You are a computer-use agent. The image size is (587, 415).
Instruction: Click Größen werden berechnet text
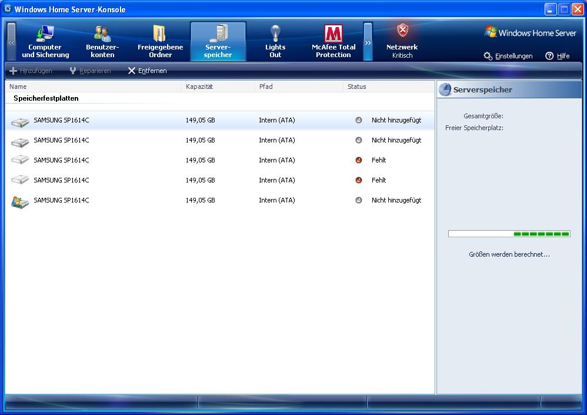pyautogui.click(x=509, y=254)
